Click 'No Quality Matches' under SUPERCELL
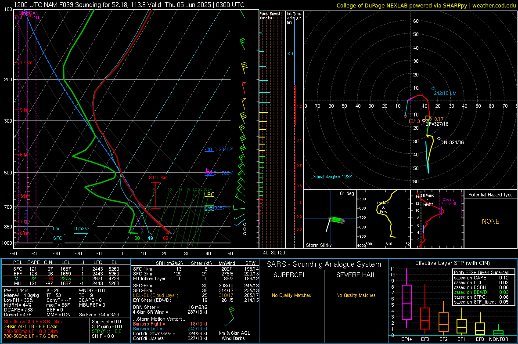Image resolution: width=518 pixels, height=344 pixels. point(291,295)
